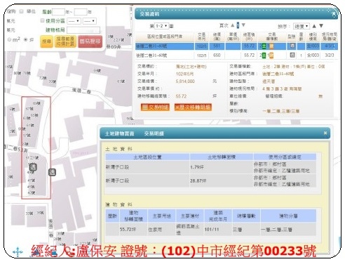This screenshot has height=262, width=345.
Task: Click the 55.72 area cell in the 650萬 row
Action: [249, 55]
